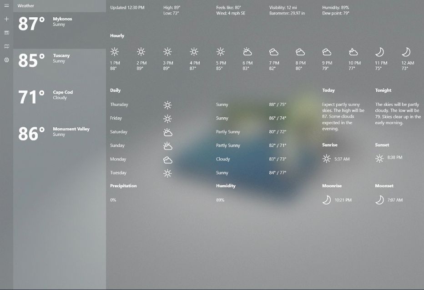Select the Monument Valley location card

pos(60,140)
